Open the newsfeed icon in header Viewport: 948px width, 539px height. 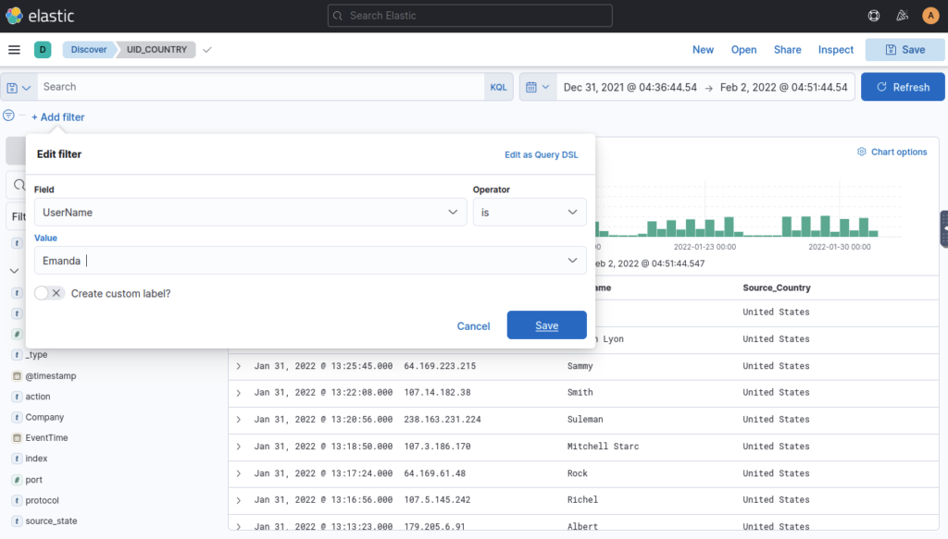point(902,16)
